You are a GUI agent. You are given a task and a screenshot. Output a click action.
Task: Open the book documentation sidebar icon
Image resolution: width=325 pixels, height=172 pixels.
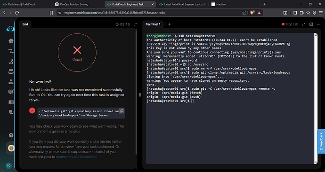[x=11, y=102]
